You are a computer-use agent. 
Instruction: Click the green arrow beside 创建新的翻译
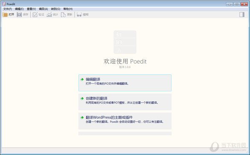82,99
